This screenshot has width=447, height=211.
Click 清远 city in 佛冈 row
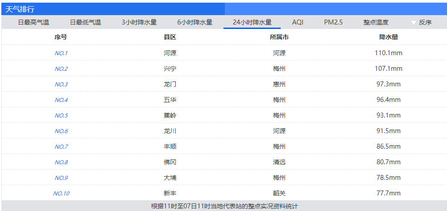pyautogui.click(x=279, y=162)
